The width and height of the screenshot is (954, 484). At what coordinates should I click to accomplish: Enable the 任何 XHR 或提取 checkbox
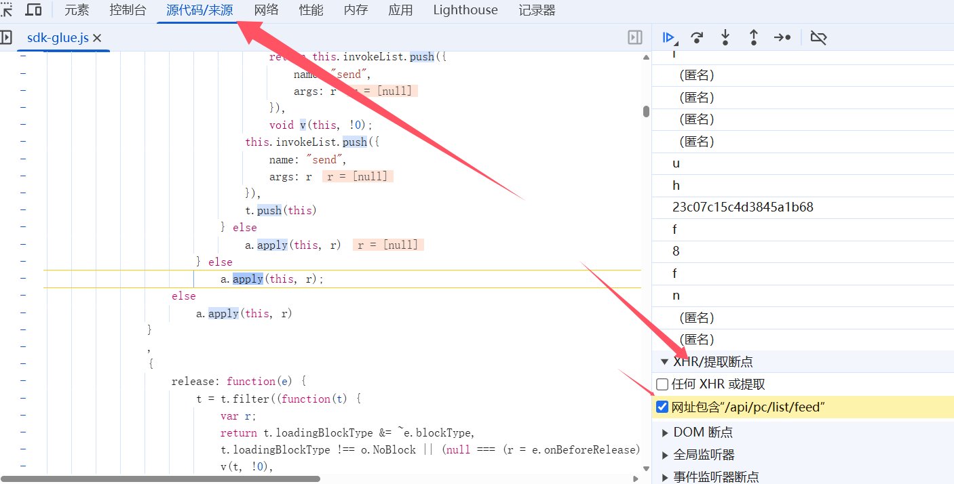pyautogui.click(x=662, y=384)
